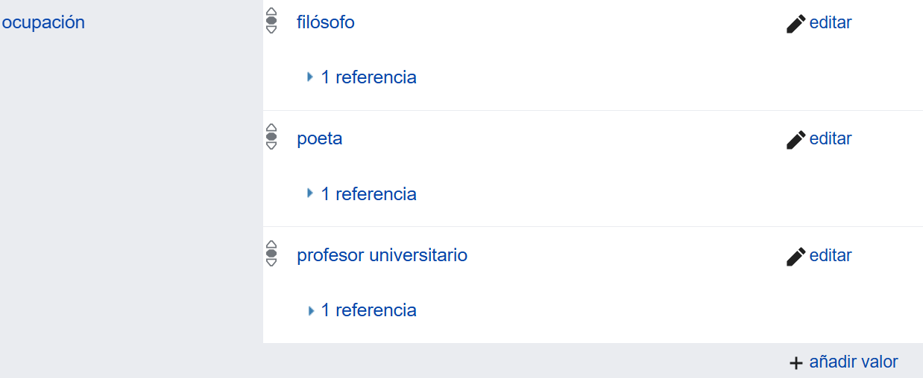This screenshot has width=923, height=378.
Task: Open the rank selector icon for poeta
Action: pos(271,137)
